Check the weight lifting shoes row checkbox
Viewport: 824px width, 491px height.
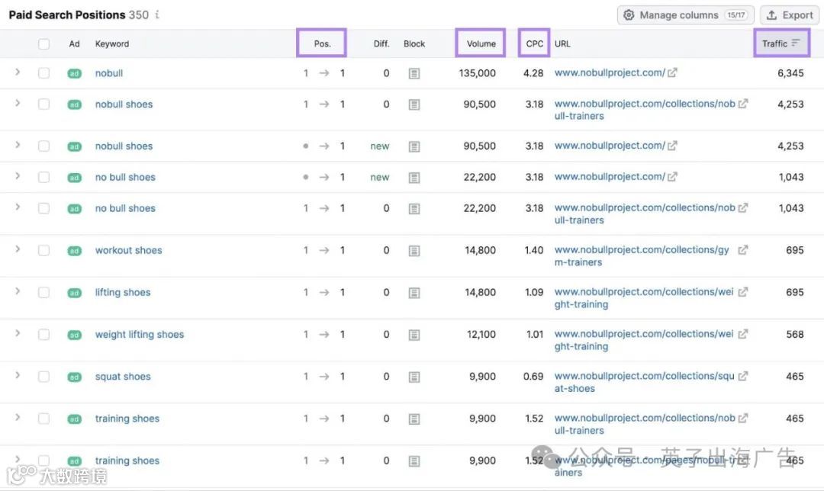43,335
